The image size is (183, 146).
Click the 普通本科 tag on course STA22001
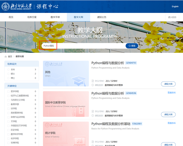[x=171, y=123]
